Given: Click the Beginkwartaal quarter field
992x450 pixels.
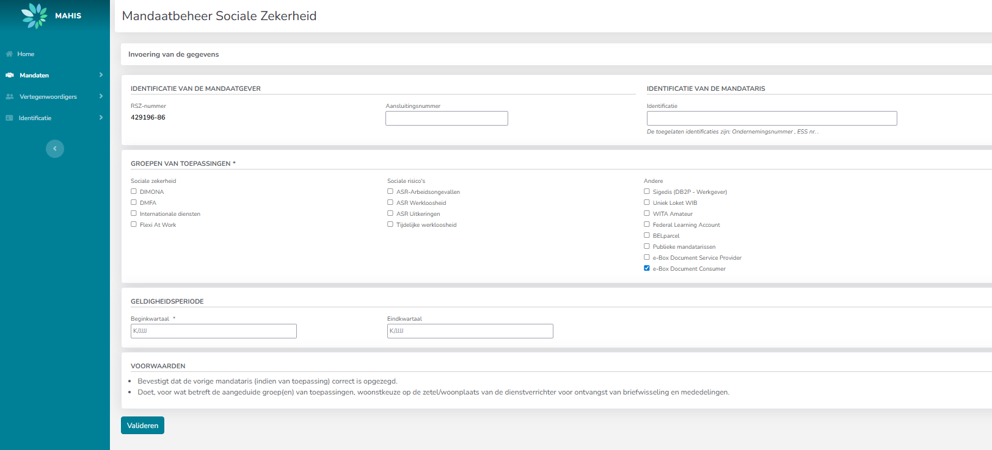Looking at the screenshot, I should (213, 331).
